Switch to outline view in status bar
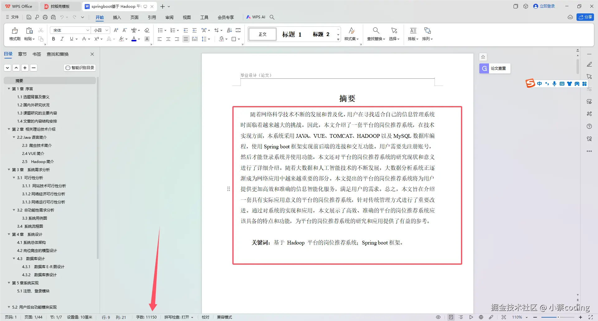The image size is (598, 321). 461,317
